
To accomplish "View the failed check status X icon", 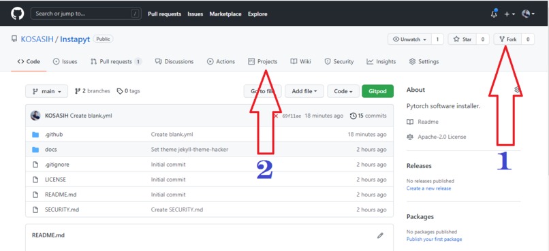I will click(x=276, y=116).
